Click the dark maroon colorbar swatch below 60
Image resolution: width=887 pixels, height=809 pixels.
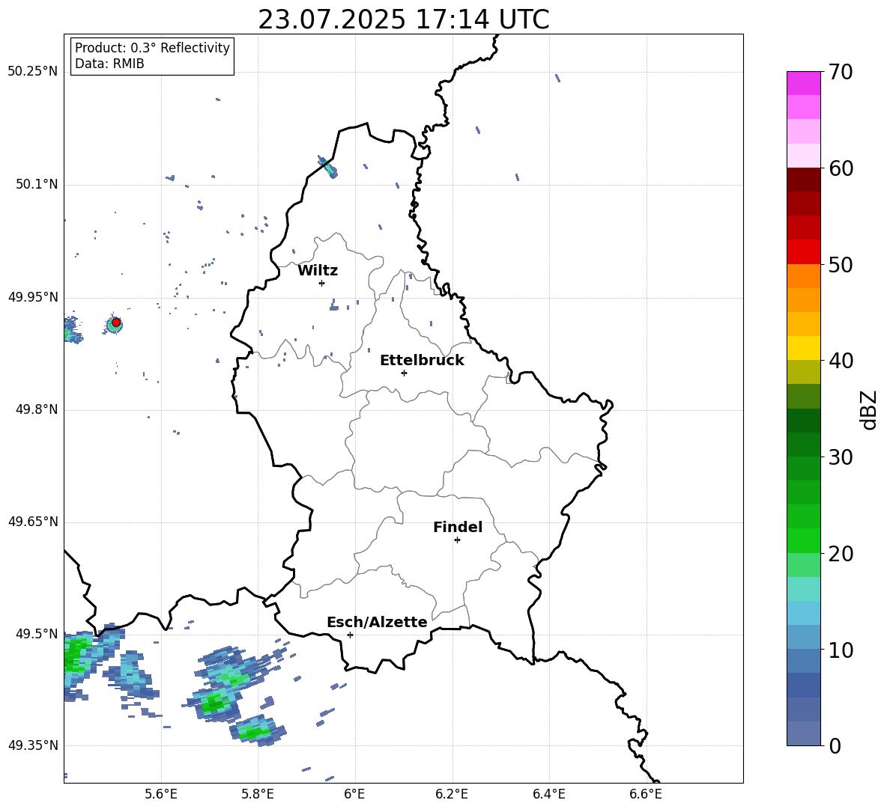(804, 180)
